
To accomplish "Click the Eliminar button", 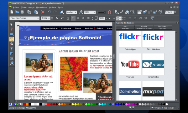I will pyautogui.click(x=125, y=28).
